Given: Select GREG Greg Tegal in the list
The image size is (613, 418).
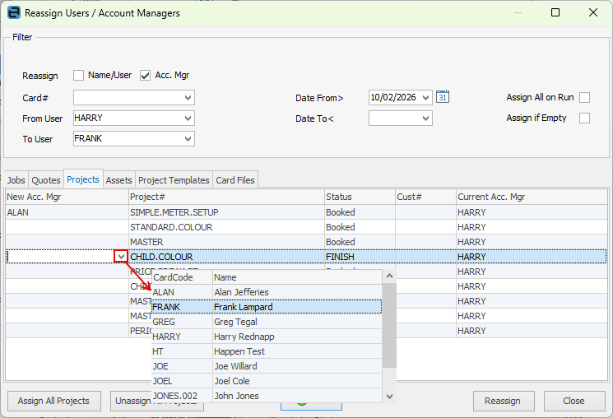Looking at the screenshot, I should pos(267,322).
